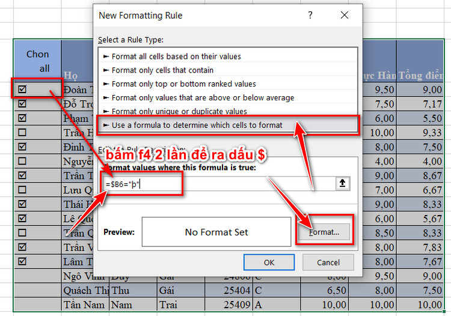Uncheck the checkbox next to Thái H

22,204
